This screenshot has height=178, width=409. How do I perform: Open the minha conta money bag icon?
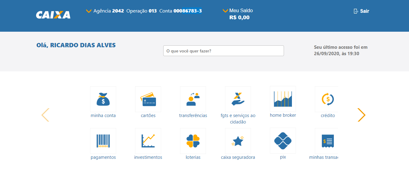tap(103, 99)
